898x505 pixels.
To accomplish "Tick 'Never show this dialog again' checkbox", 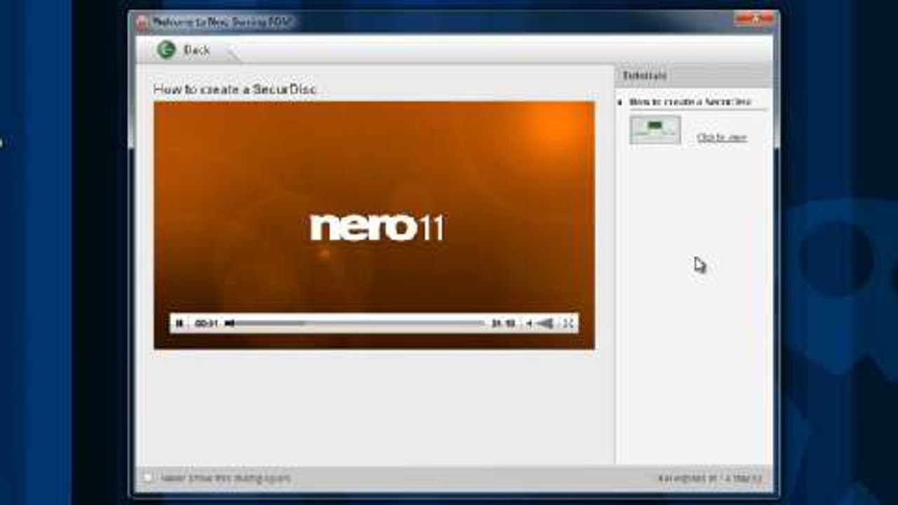I will (148, 478).
